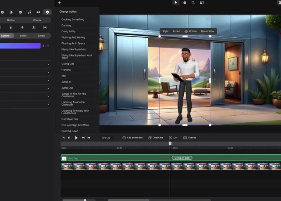Switch to the Styles tab

23,36
